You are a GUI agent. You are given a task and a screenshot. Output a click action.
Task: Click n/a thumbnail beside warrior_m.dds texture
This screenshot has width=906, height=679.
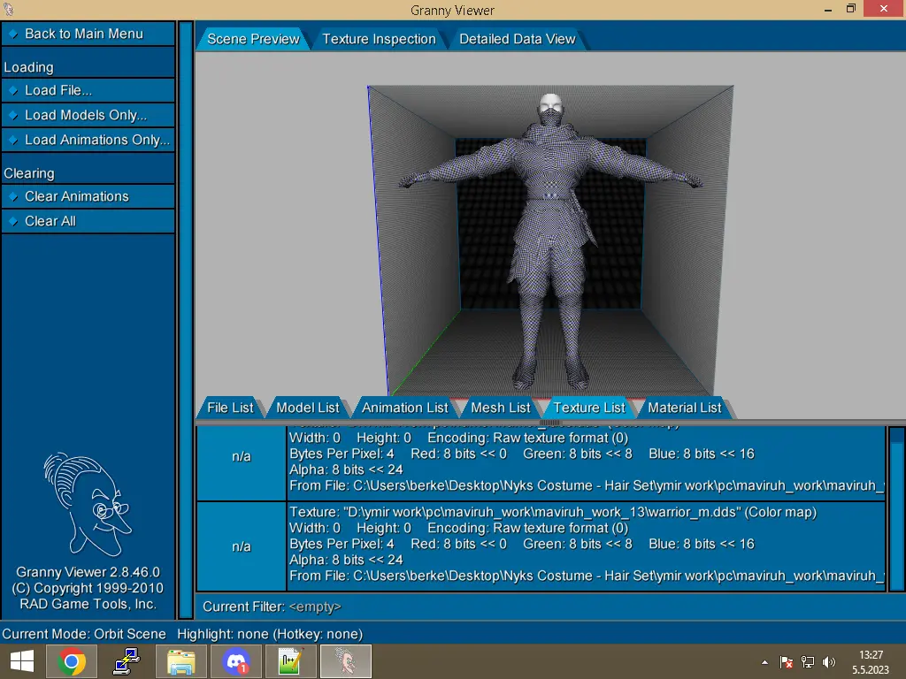coord(242,546)
